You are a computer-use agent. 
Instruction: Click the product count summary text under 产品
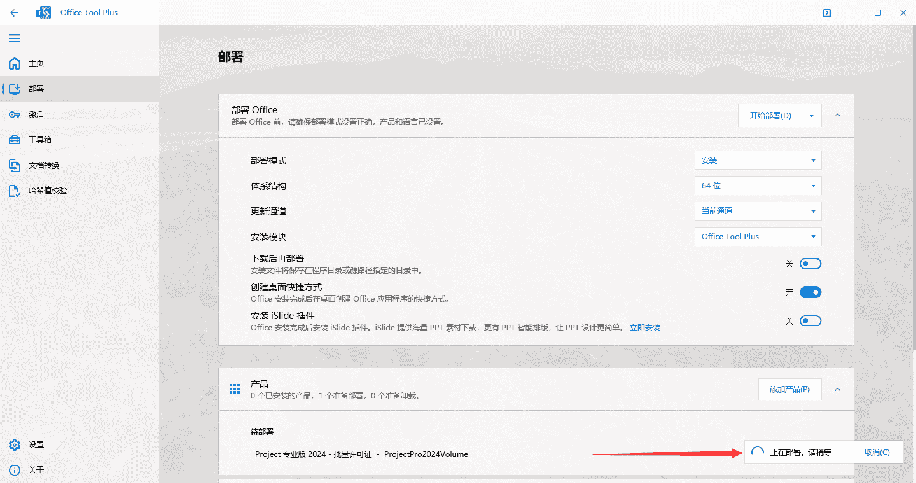pos(335,396)
